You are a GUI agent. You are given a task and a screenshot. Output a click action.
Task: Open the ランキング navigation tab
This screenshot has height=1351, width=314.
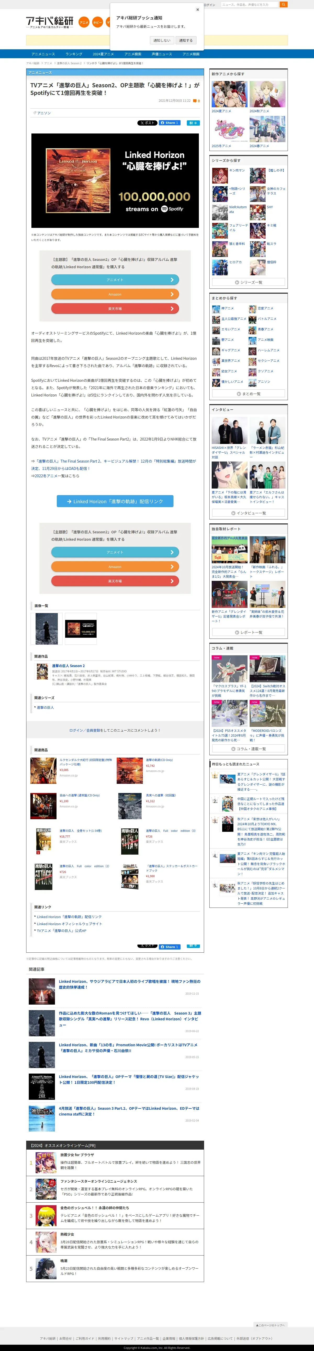click(74, 54)
